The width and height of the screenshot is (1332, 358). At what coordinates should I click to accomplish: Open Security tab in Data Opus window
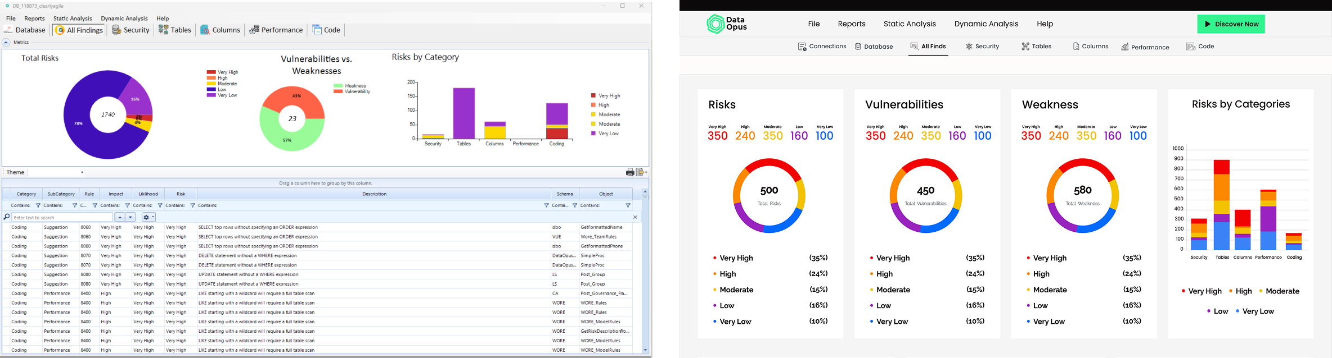point(982,47)
